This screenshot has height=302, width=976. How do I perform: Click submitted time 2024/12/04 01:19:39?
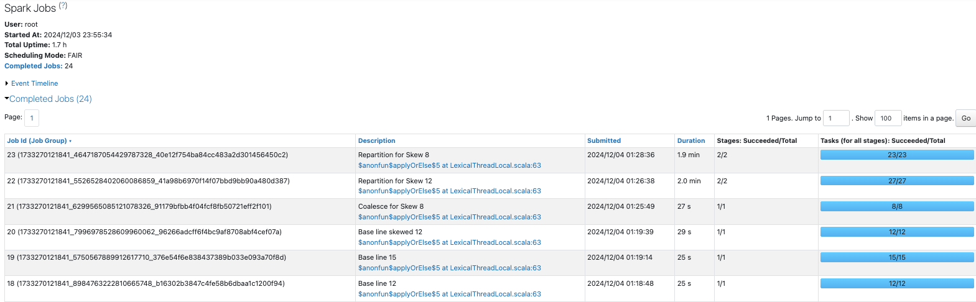pyautogui.click(x=620, y=232)
